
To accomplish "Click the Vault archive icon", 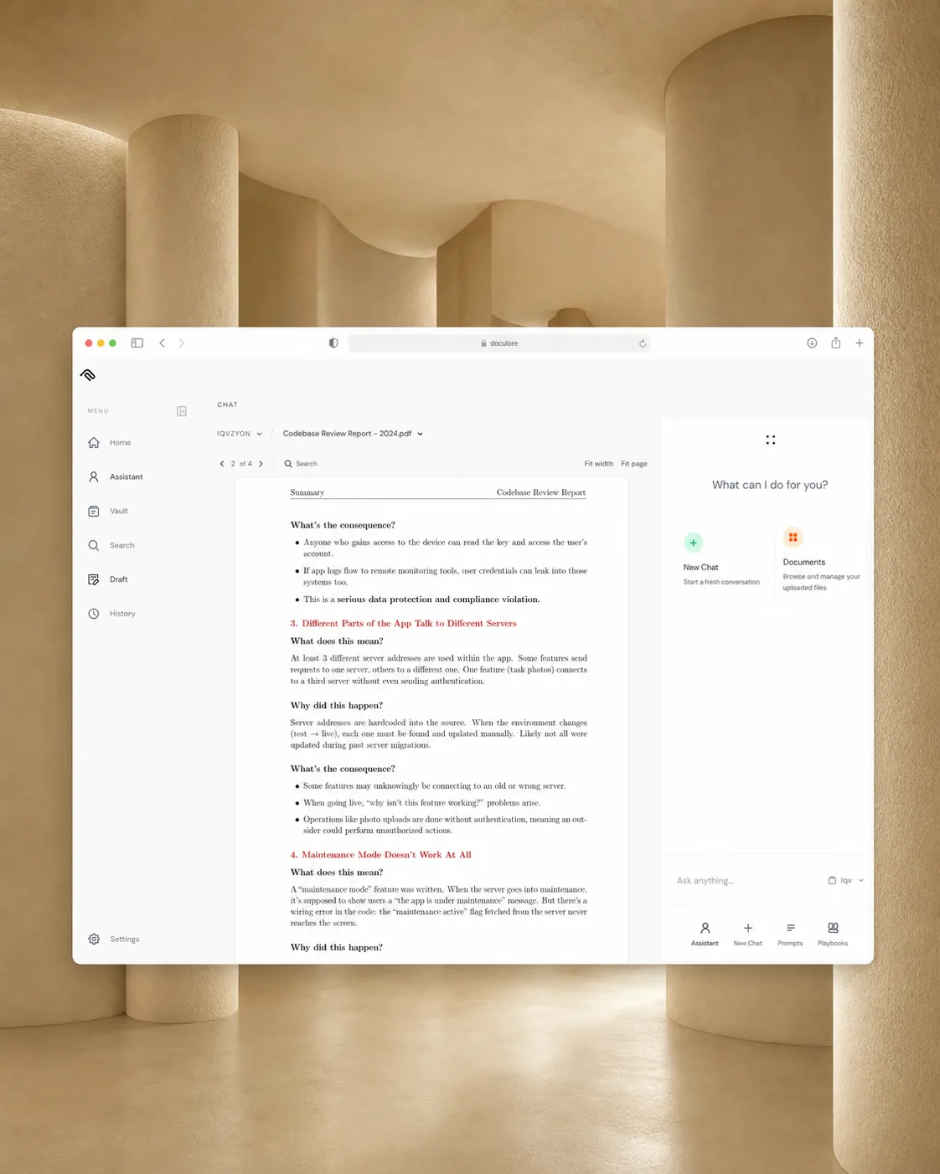I will pyautogui.click(x=94, y=511).
